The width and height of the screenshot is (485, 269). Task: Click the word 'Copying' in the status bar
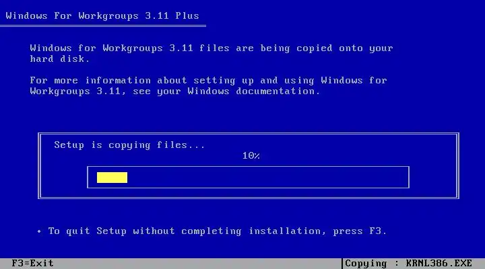366,264
